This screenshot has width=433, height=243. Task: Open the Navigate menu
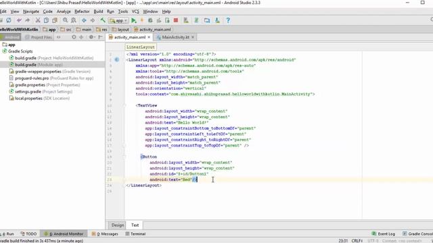tap(31, 11)
